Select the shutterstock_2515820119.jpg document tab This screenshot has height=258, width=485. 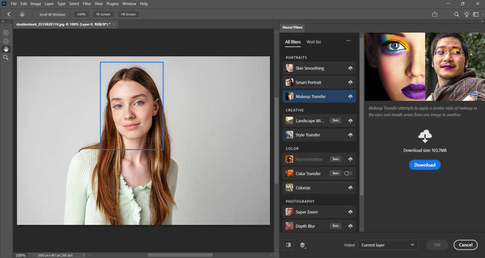(63, 24)
